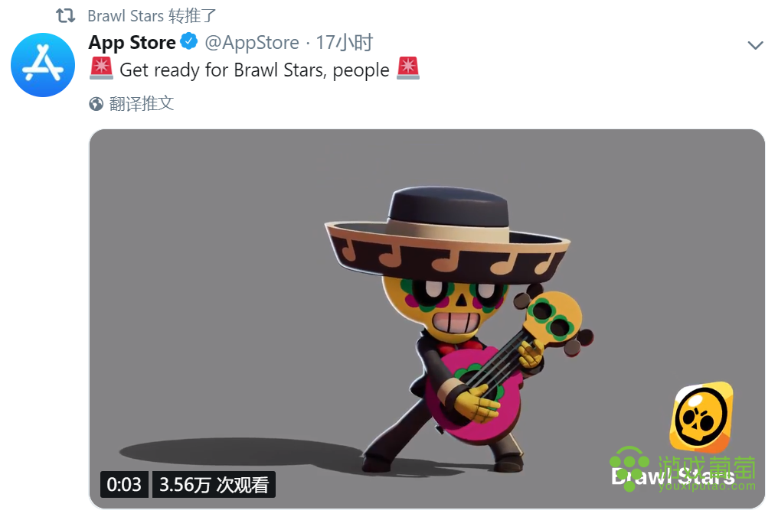This screenshot has width=778, height=520.
Task: Click the green grape watermark logo
Action: pos(629,467)
